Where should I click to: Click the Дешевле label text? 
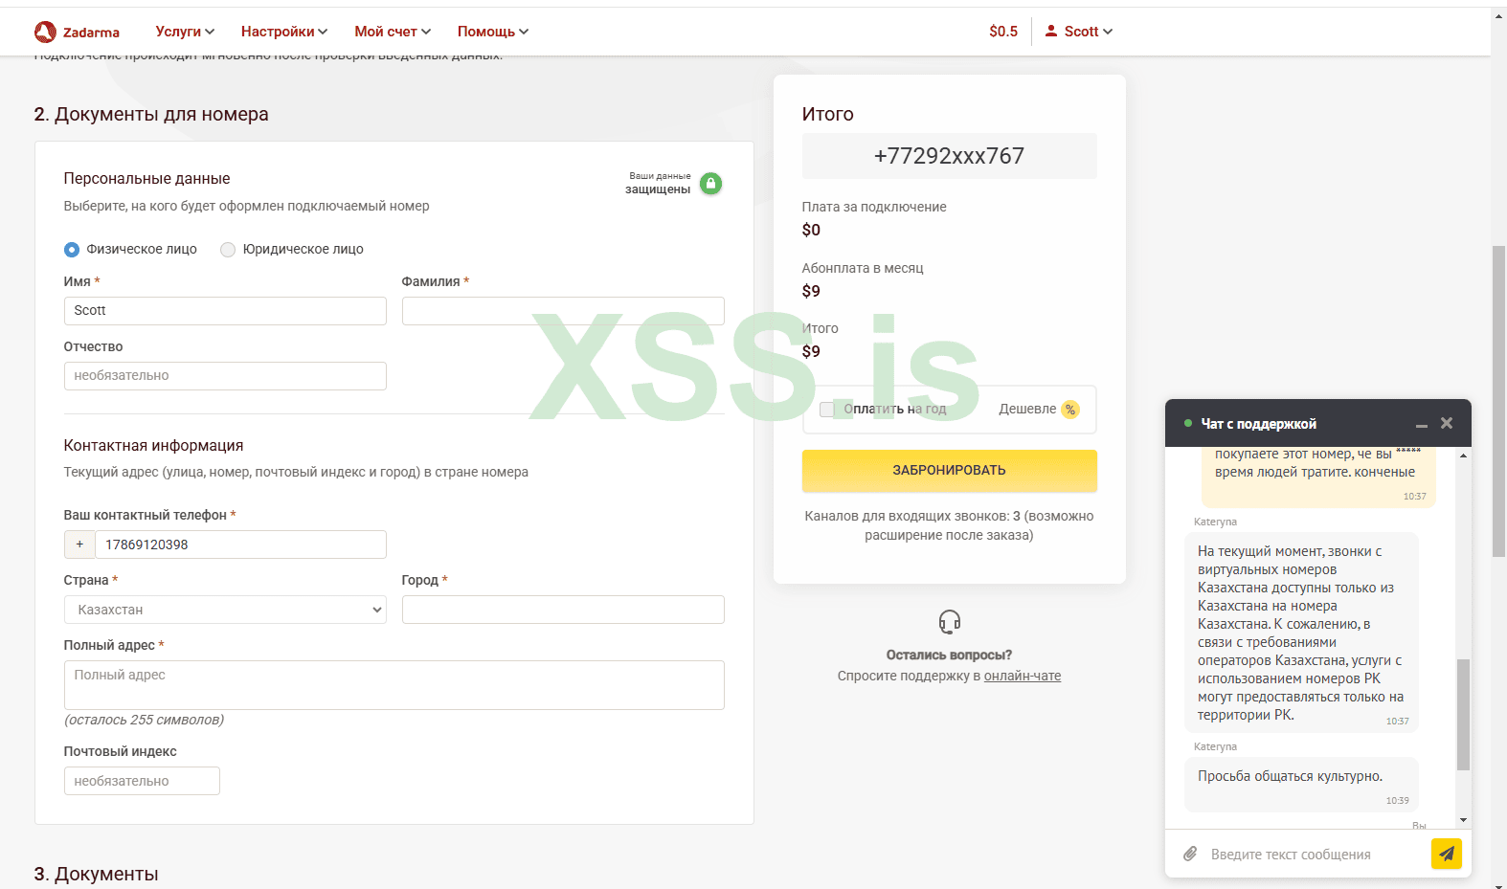1027,409
